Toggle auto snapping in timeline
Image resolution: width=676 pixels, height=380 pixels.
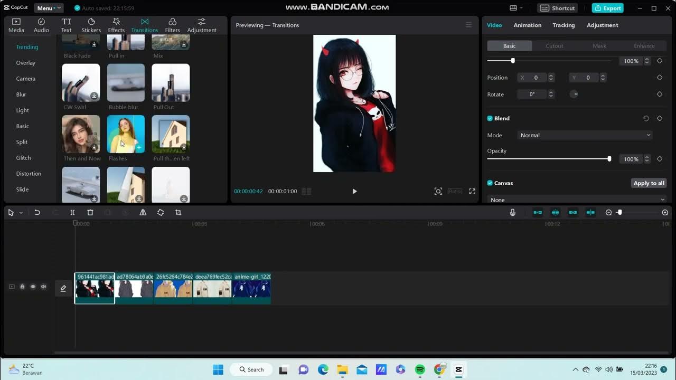556,212
